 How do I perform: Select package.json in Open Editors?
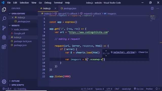(24, 21)
